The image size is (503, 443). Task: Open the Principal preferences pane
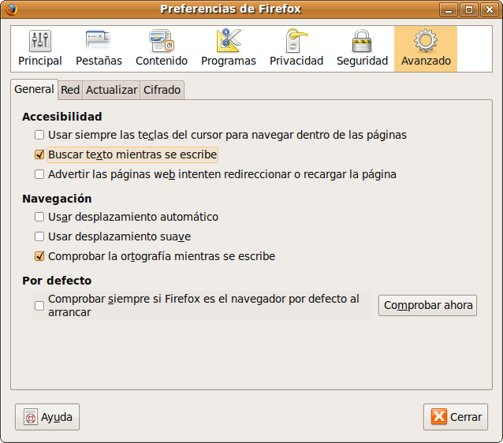[x=39, y=48]
